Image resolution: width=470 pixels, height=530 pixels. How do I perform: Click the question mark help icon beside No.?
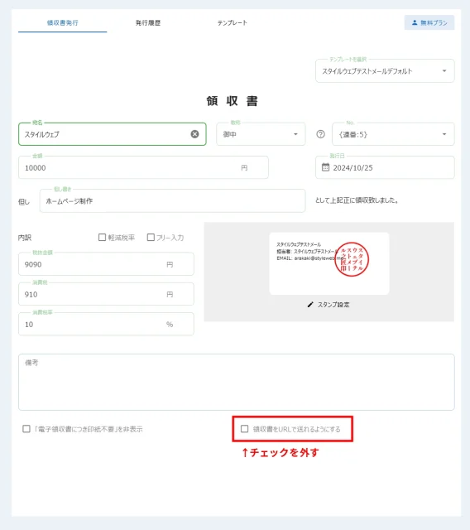(x=320, y=134)
